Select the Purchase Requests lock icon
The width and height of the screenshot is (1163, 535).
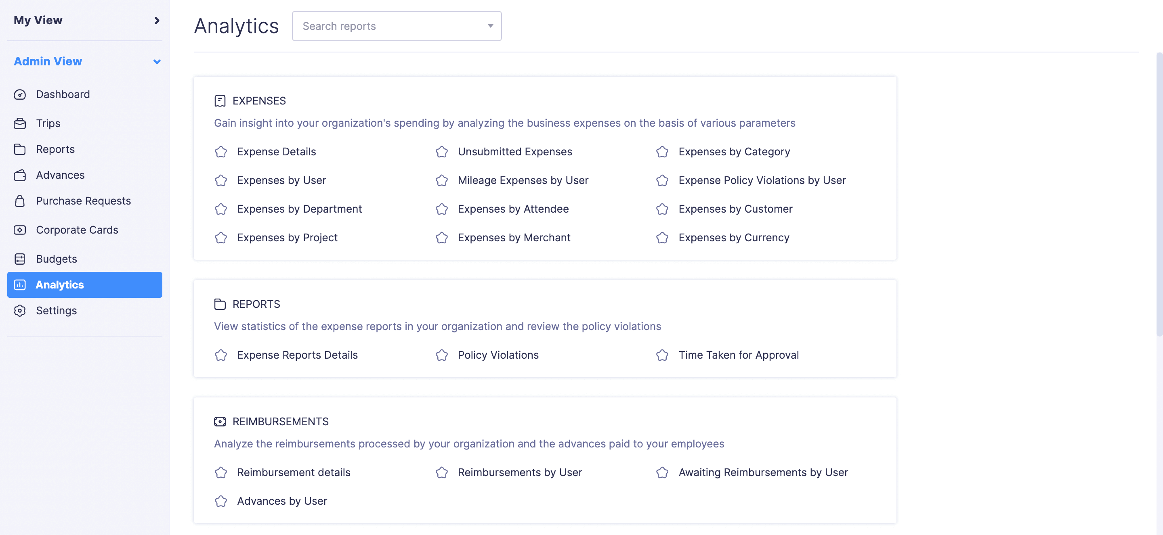(20, 201)
